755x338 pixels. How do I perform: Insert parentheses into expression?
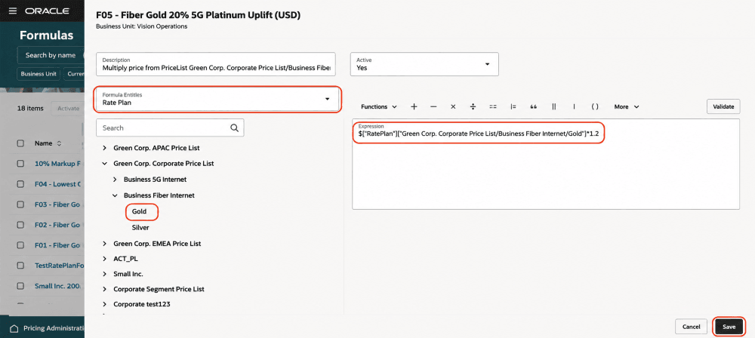click(x=595, y=107)
